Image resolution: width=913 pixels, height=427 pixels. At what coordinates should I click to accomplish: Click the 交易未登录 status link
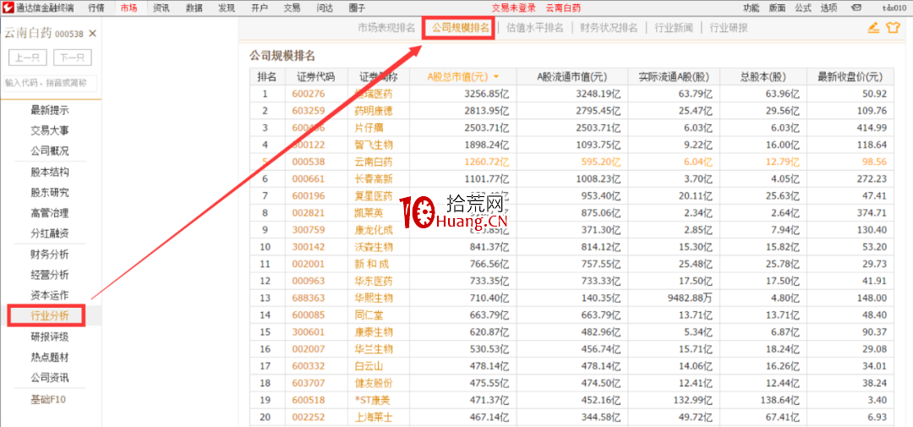(514, 8)
